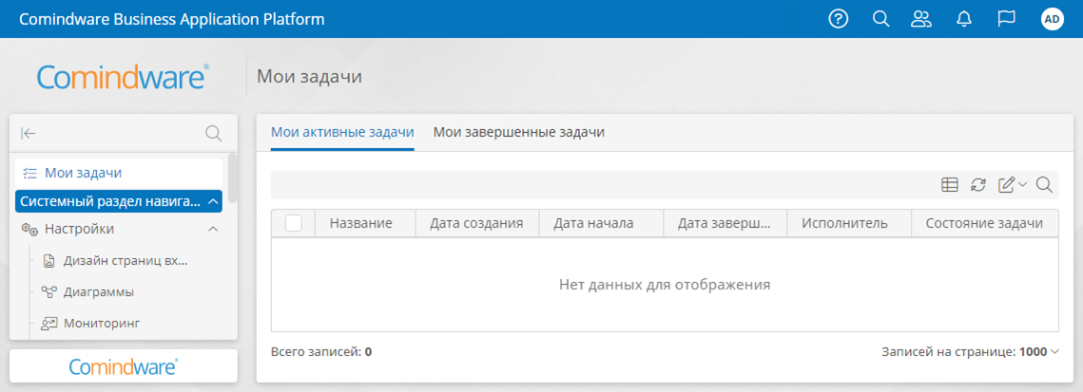This screenshot has height=392, width=1083.
Task: Switch to Мои завершенные задачи tab
Action: point(519,132)
